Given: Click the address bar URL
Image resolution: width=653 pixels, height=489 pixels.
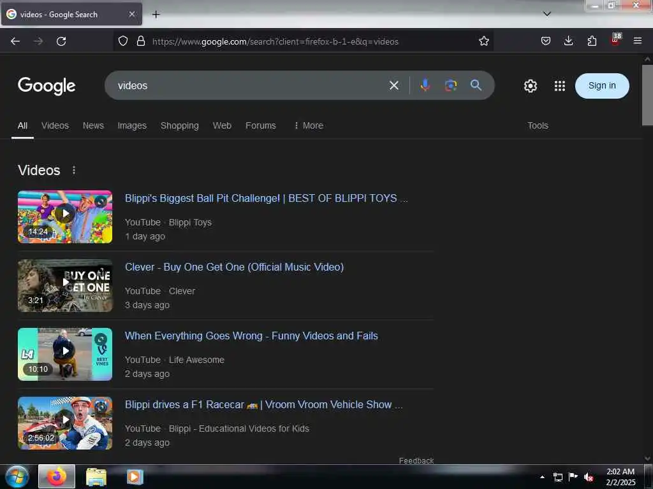Looking at the screenshot, I should point(275,41).
